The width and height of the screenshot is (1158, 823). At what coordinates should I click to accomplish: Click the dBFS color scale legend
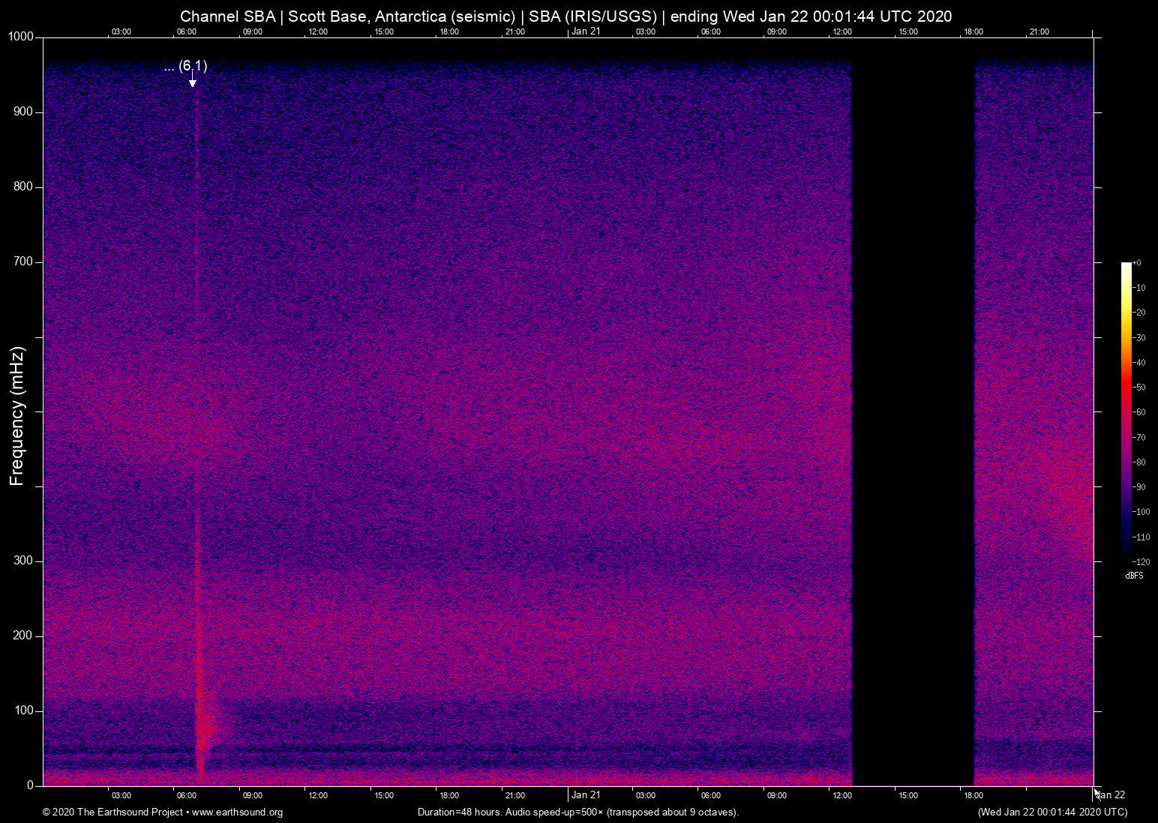(x=1127, y=412)
